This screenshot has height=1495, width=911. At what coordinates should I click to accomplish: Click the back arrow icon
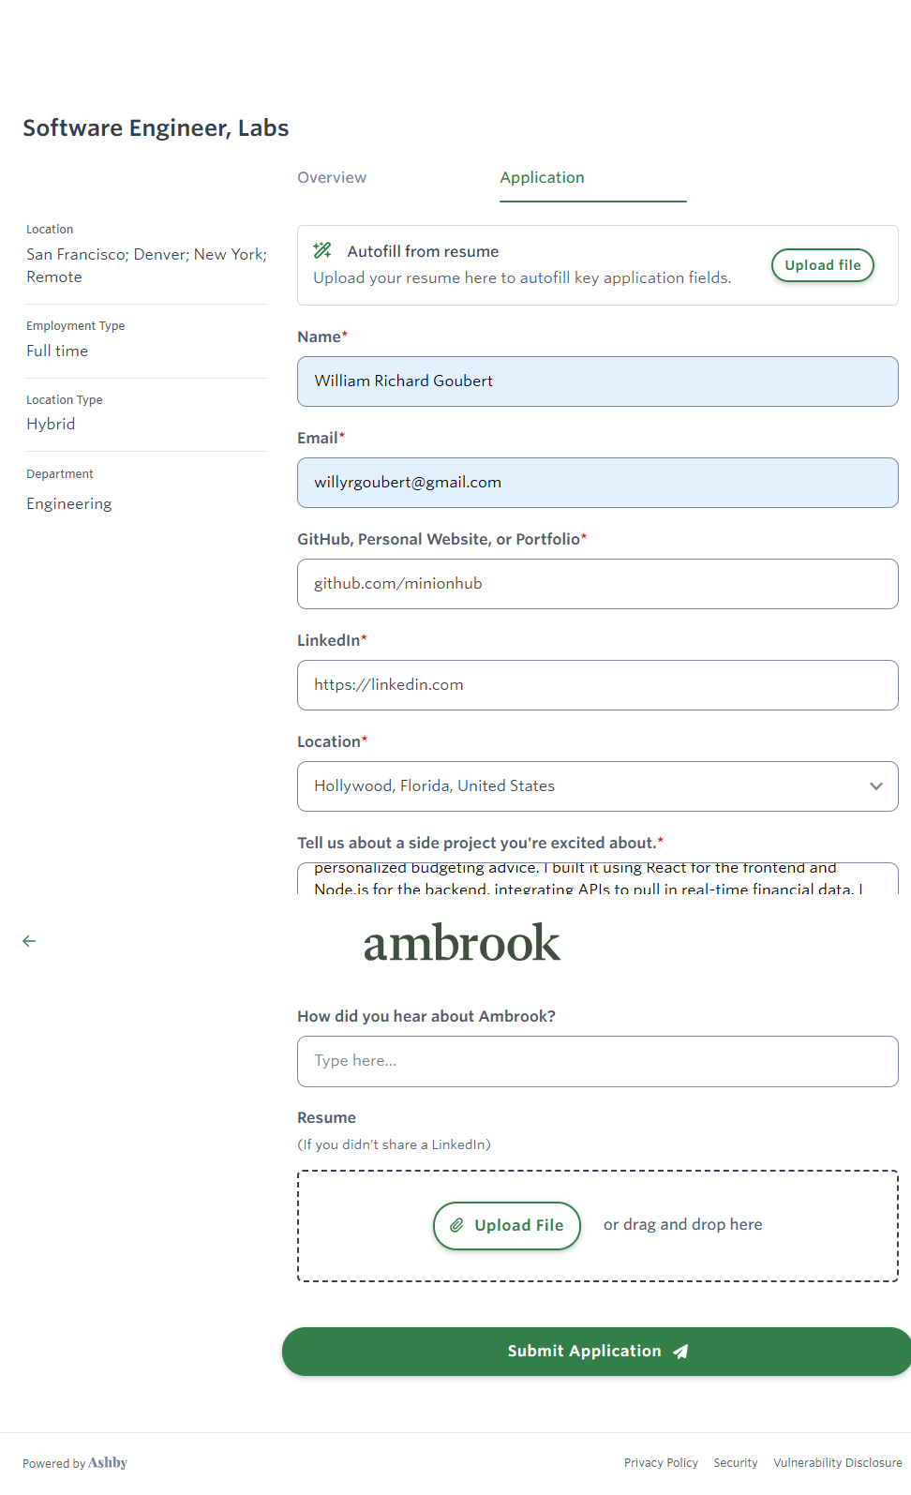(x=29, y=941)
